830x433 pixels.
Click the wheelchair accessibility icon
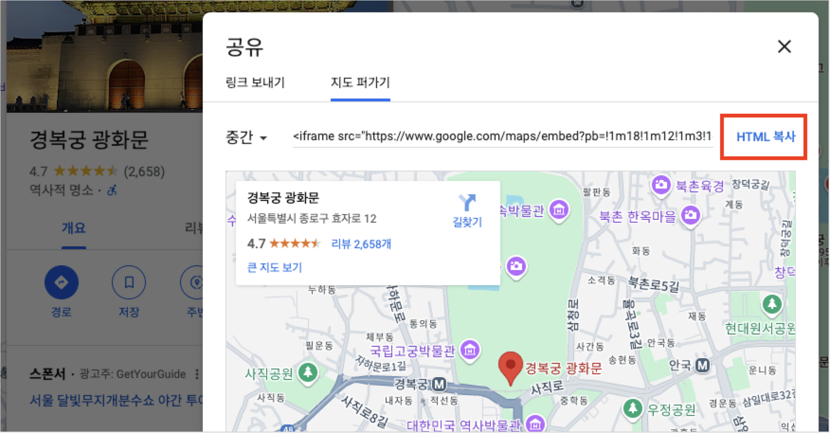[112, 190]
